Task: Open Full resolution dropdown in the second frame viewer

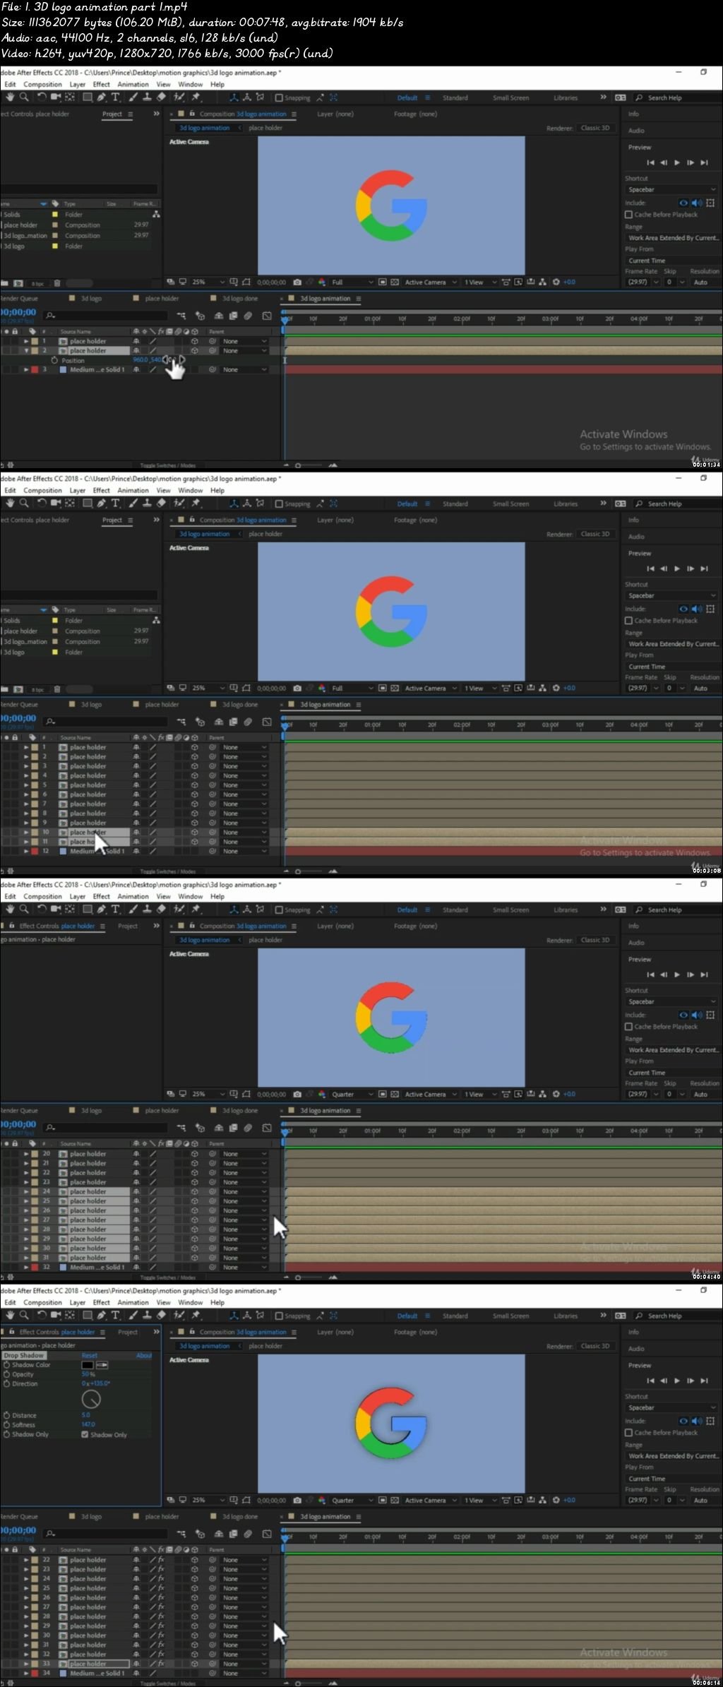Action: coord(352,688)
